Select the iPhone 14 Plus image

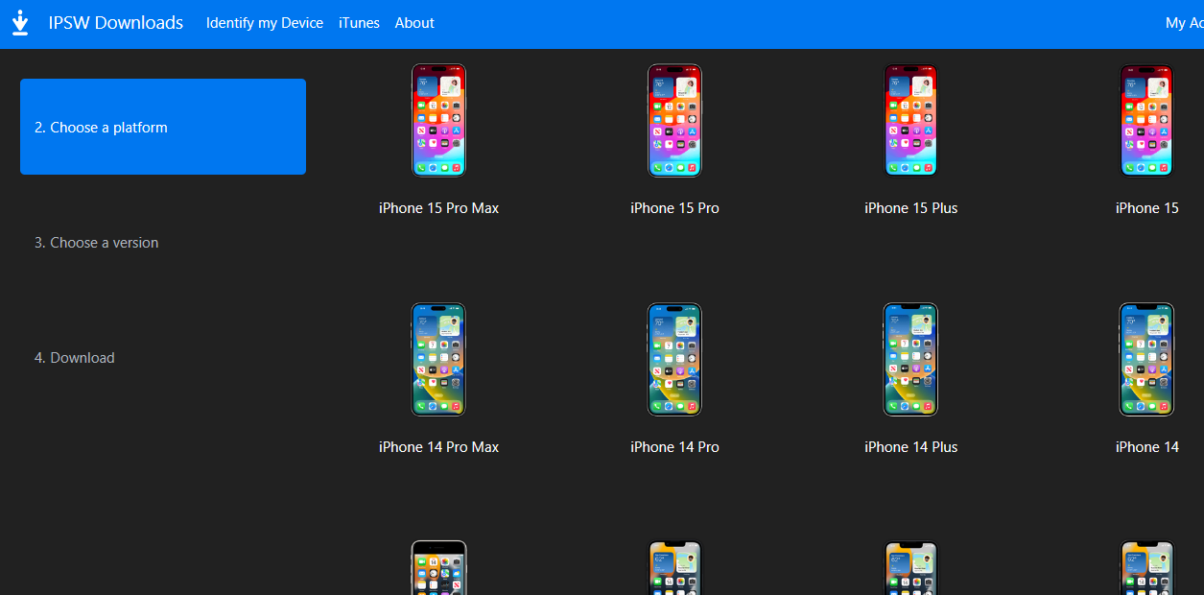coord(910,360)
